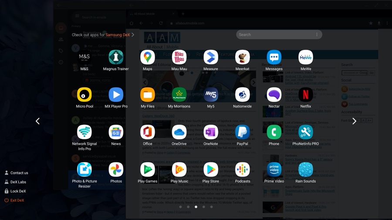Open DeX Labs
The width and height of the screenshot is (392, 220).
tap(15, 182)
